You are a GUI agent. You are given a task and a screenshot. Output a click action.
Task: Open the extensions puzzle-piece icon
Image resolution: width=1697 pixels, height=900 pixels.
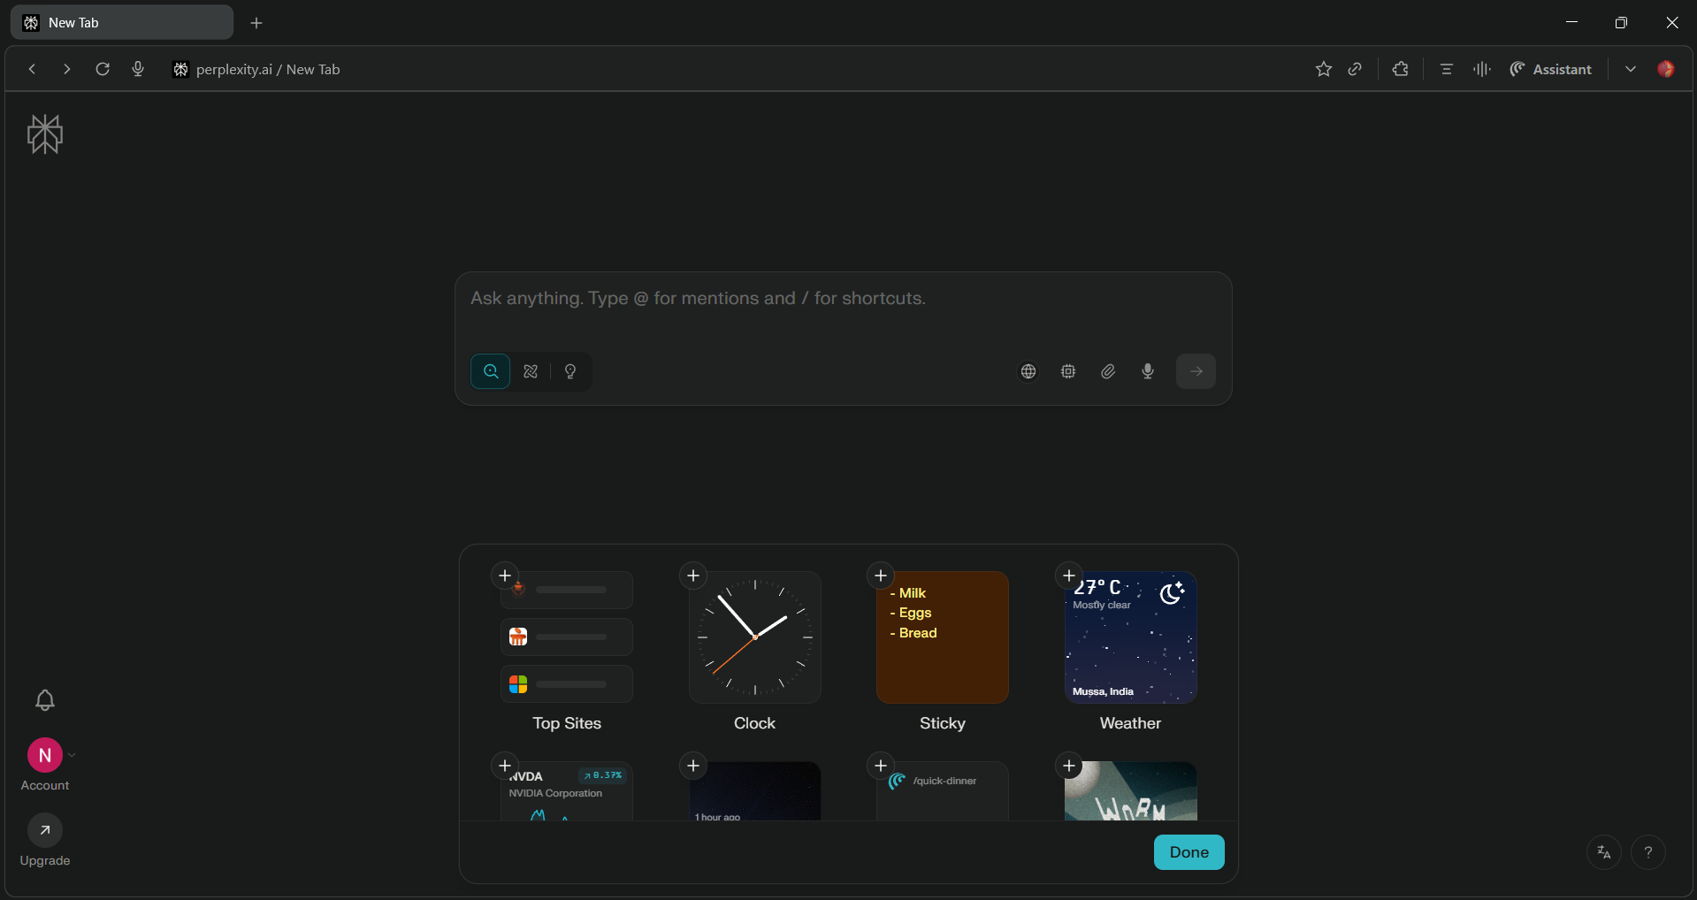click(x=1400, y=69)
